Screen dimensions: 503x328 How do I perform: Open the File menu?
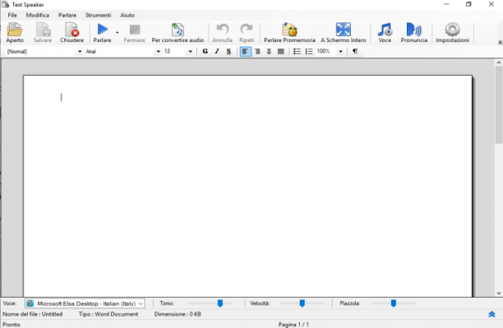pos(12,15)
